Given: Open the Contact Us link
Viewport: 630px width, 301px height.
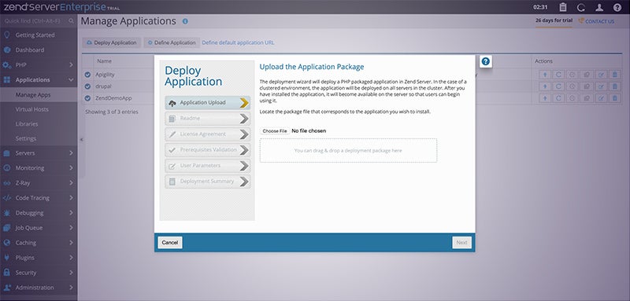Looking at the screenshot, I should (x=596, y=21).
